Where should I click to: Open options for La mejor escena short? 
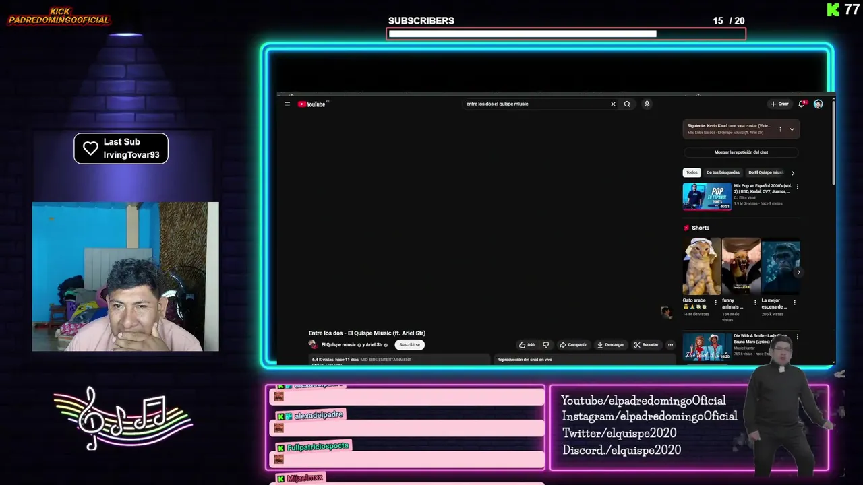[794, 302]
